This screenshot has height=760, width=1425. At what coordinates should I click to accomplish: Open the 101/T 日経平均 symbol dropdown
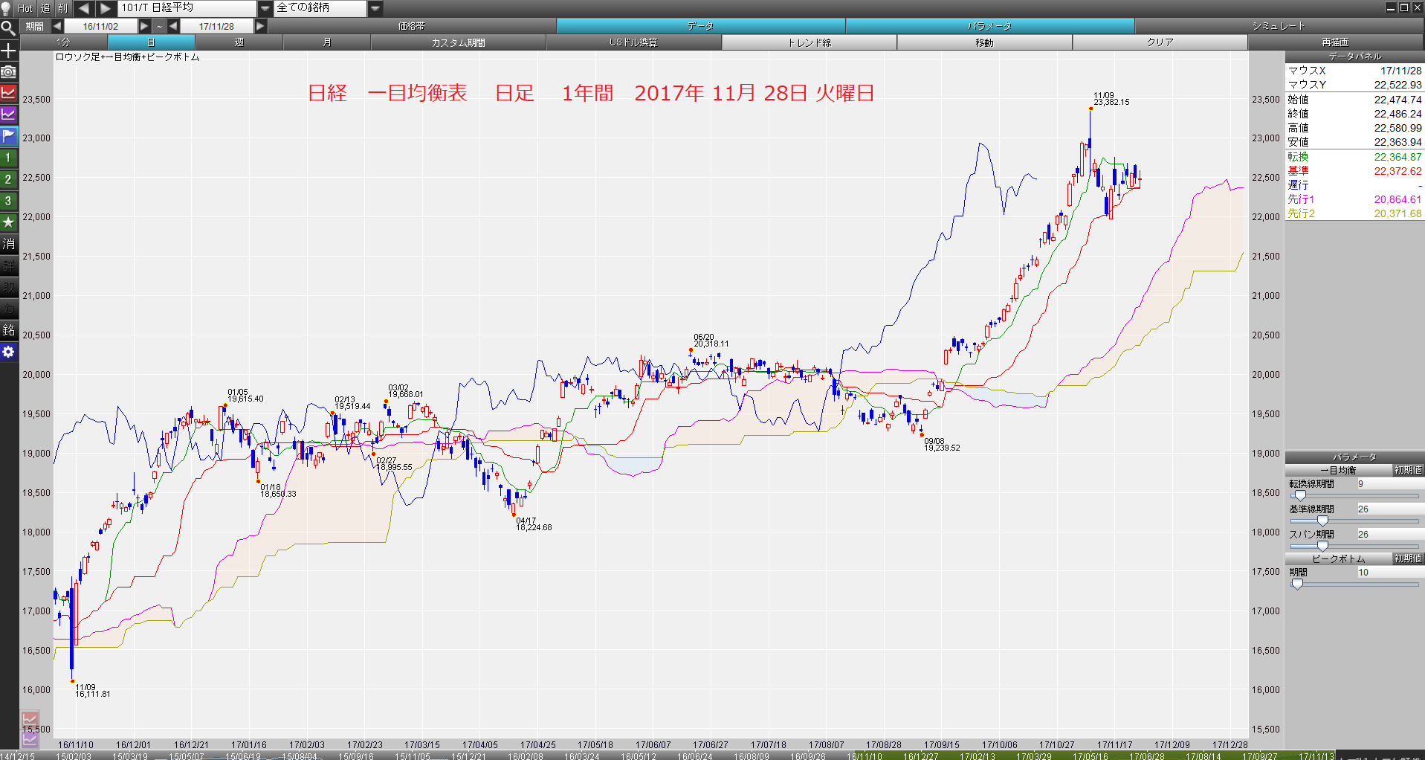pyautogui.click(x=265, y=8)
